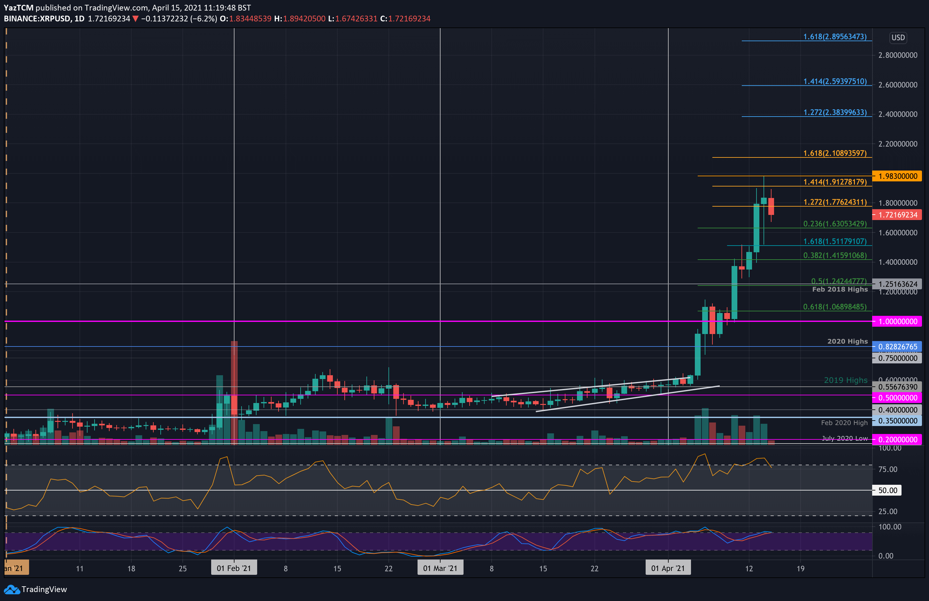The height and width of the screenshot is (601, 929).
Task: Click the magenta 0.50000000 price tag
Action: (x=897, y=398)
